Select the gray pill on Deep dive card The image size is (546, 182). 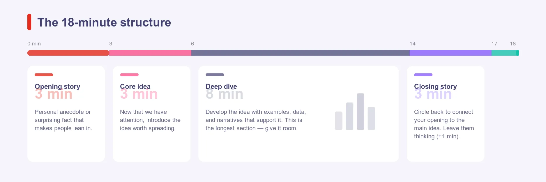tap(215, 75)
